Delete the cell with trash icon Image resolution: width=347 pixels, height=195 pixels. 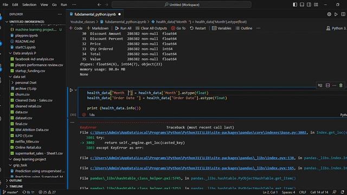(x=341, y=86)
